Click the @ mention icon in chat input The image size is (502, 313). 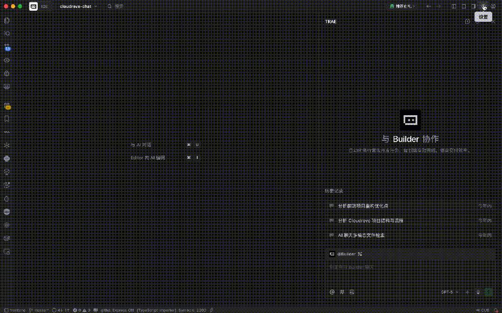click(332, 292)
